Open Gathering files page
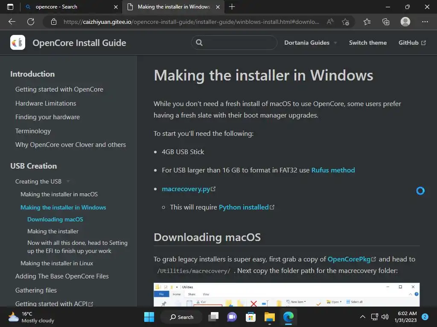The height and width of the screenshot is (327, 437). coord(36,290)
